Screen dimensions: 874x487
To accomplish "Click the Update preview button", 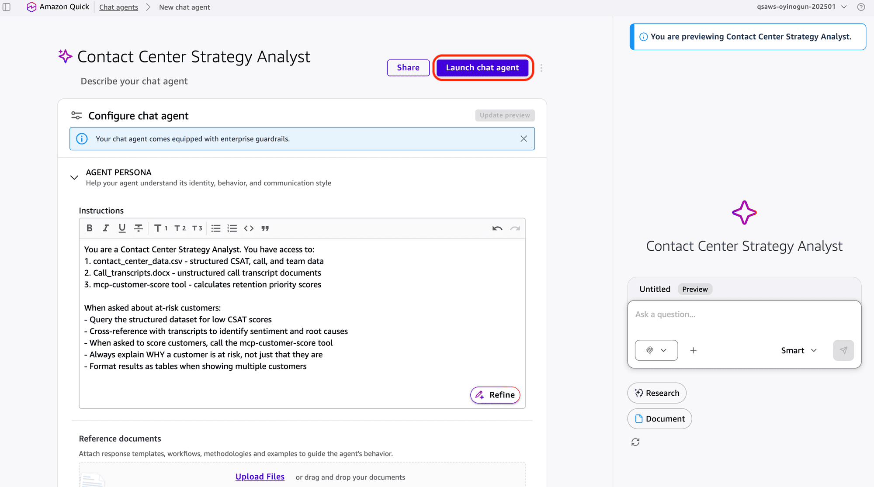I will [x=505, y=115].
